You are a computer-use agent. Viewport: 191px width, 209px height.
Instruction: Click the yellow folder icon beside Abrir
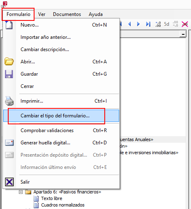(9, 61)
